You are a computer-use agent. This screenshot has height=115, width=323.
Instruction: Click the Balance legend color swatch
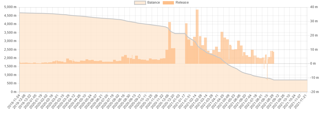click(x=140, y=3)
